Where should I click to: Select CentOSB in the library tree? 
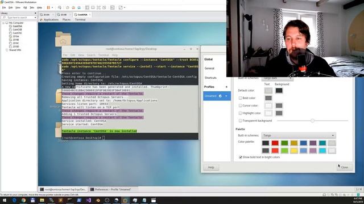pyautogui.click(x=17, y=29)
